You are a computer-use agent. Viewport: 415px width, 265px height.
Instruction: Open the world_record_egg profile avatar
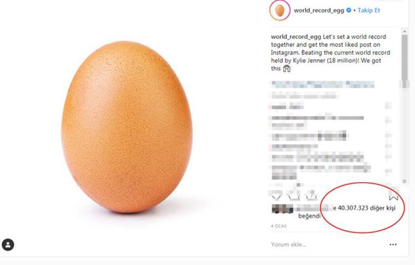tap(280, 10)
